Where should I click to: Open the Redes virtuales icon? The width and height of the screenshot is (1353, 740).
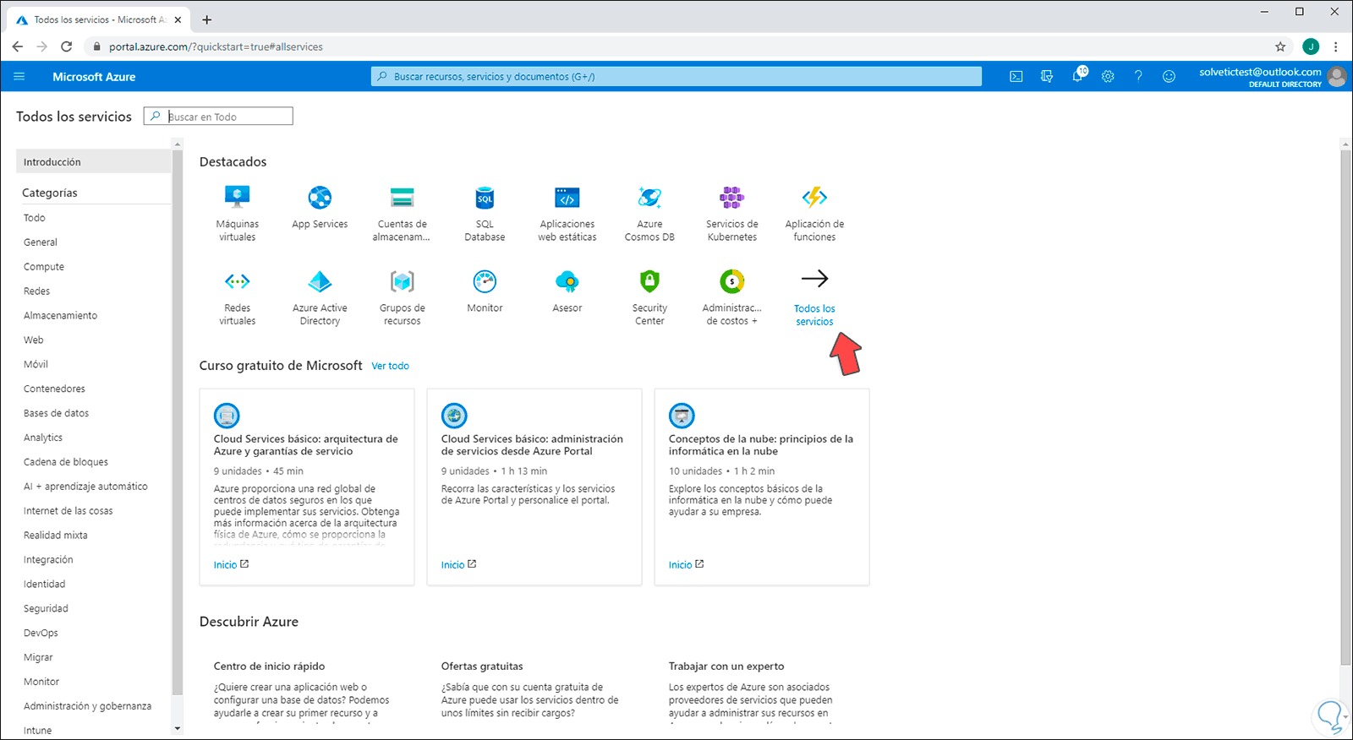coord(238,281)
